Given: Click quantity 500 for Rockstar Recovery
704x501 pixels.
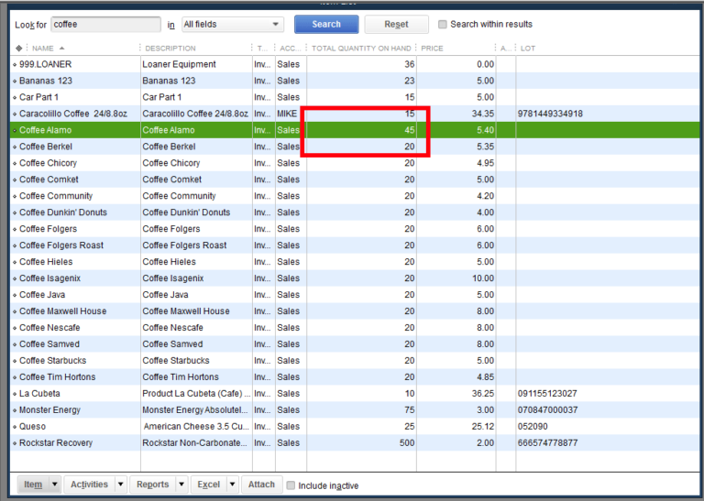Looking at the screenshot, I should (407, 442).
